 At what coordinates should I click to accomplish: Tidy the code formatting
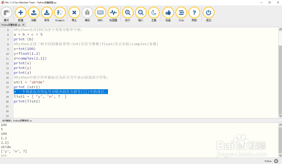(x=181, y=14)
